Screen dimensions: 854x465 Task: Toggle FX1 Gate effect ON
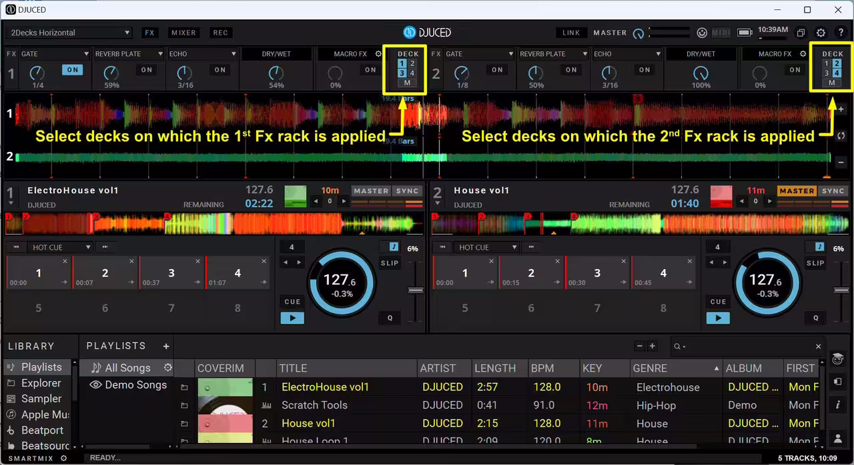[72, 69]
